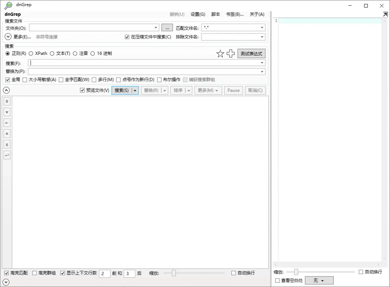The height and width of the screenshot is (287, 390).
Task: Open the 书签(B) menu
Action: tap(235, 14)
